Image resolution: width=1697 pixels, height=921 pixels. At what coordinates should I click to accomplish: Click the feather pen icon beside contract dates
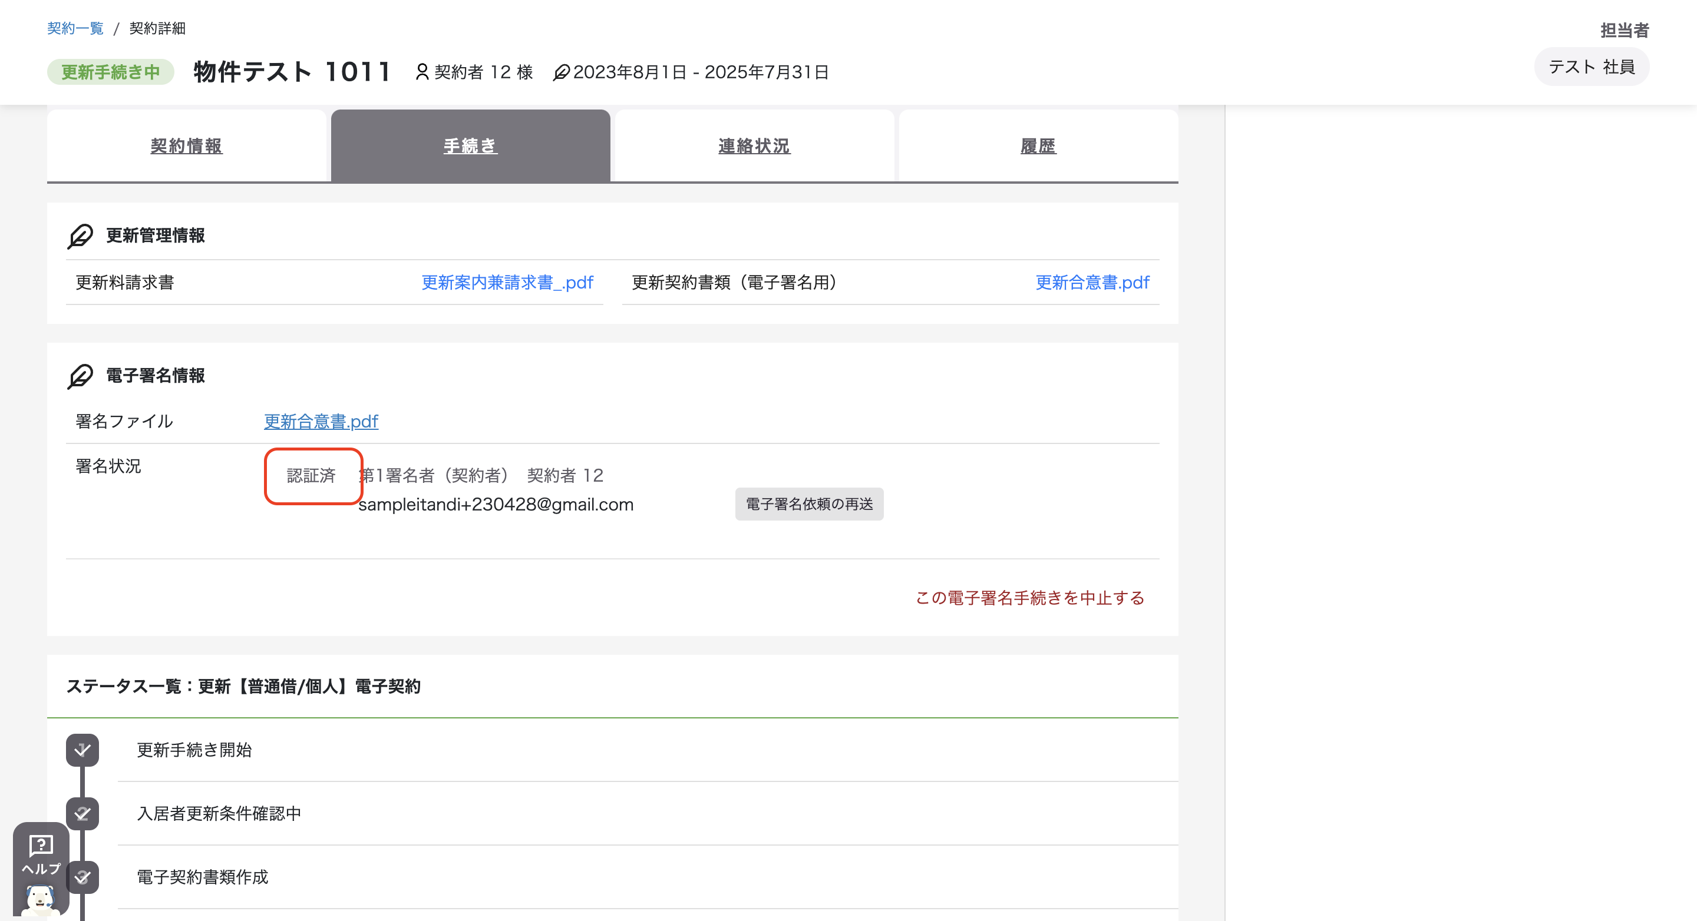[560, 72]
